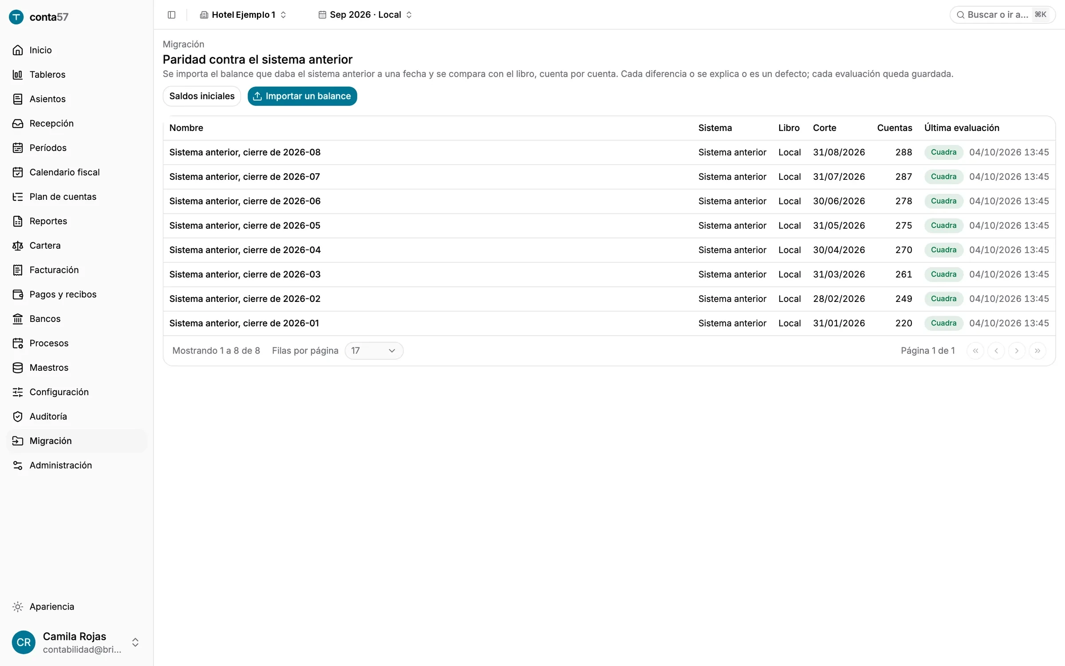
Task: Open the Migración menu item
Action: (x=77, y=441)
